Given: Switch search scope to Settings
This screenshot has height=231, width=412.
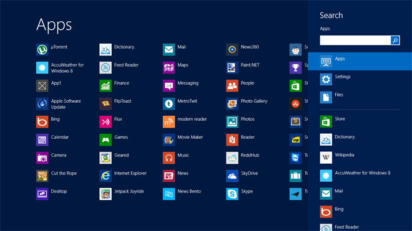Looking at the screenshot, I should coord(360,80).
